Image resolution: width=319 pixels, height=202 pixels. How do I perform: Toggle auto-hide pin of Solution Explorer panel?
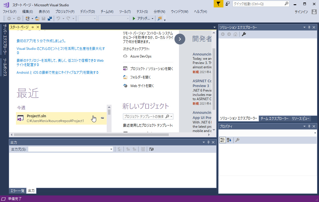tap(309, 27)
